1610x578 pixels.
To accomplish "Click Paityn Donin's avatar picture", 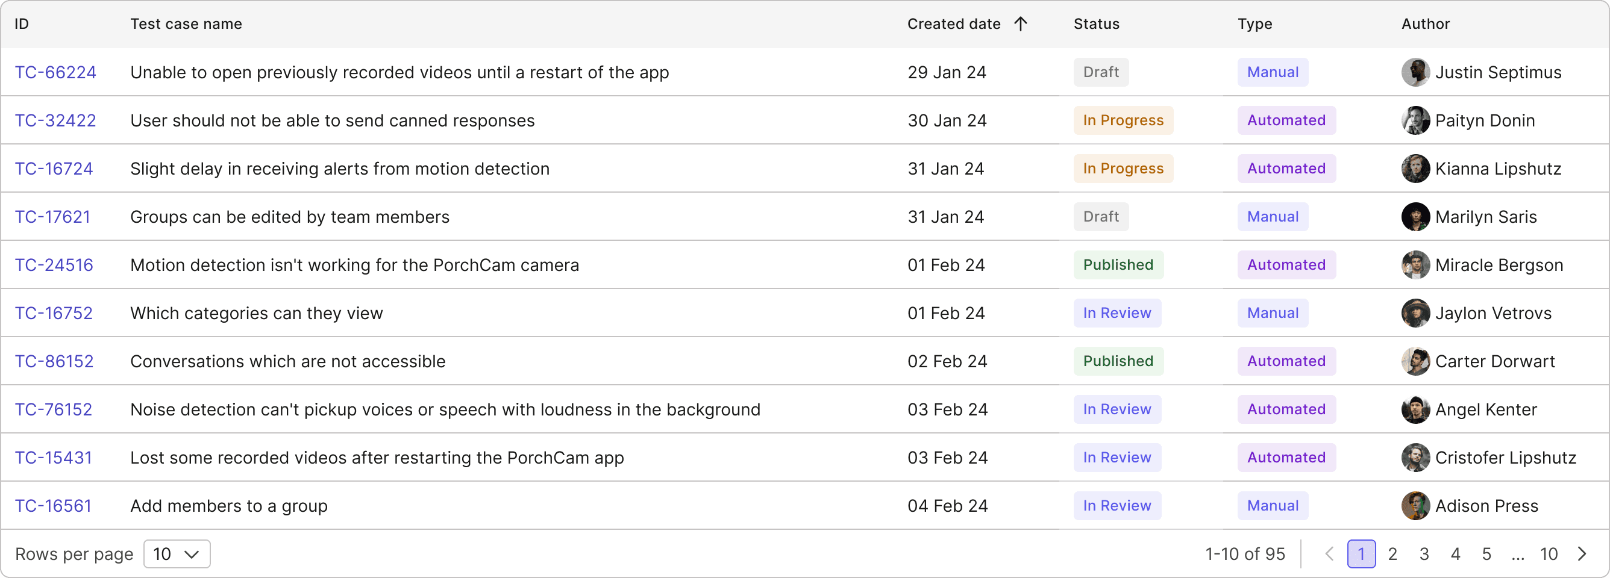I will (1415, 120).
